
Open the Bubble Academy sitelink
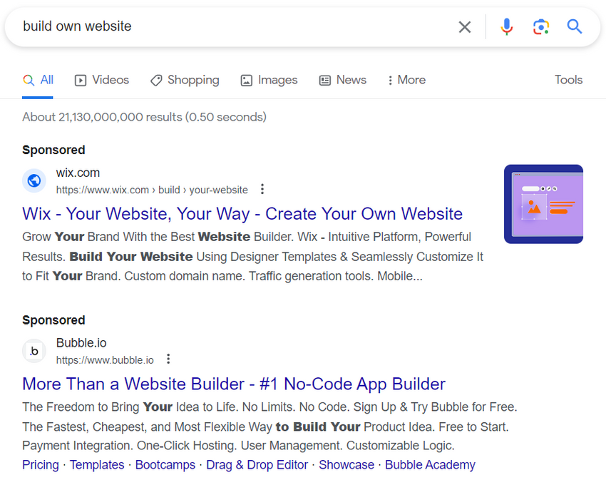pyautogui.click(x=430, y=464)
